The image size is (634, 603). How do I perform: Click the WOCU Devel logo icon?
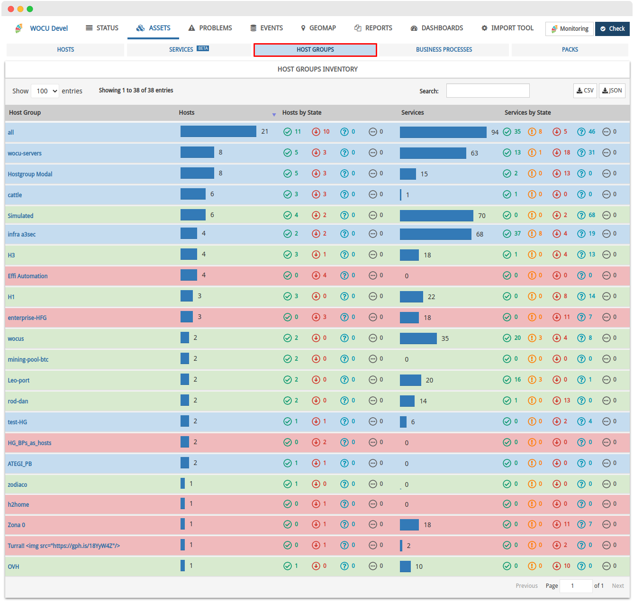pos(18,28)
